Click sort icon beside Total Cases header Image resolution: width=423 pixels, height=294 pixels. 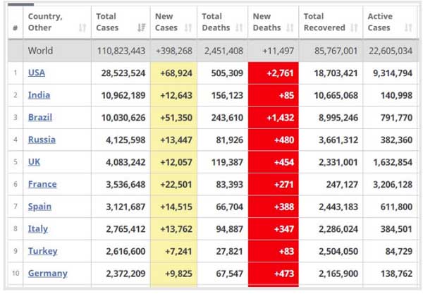(x=140, y=28)
